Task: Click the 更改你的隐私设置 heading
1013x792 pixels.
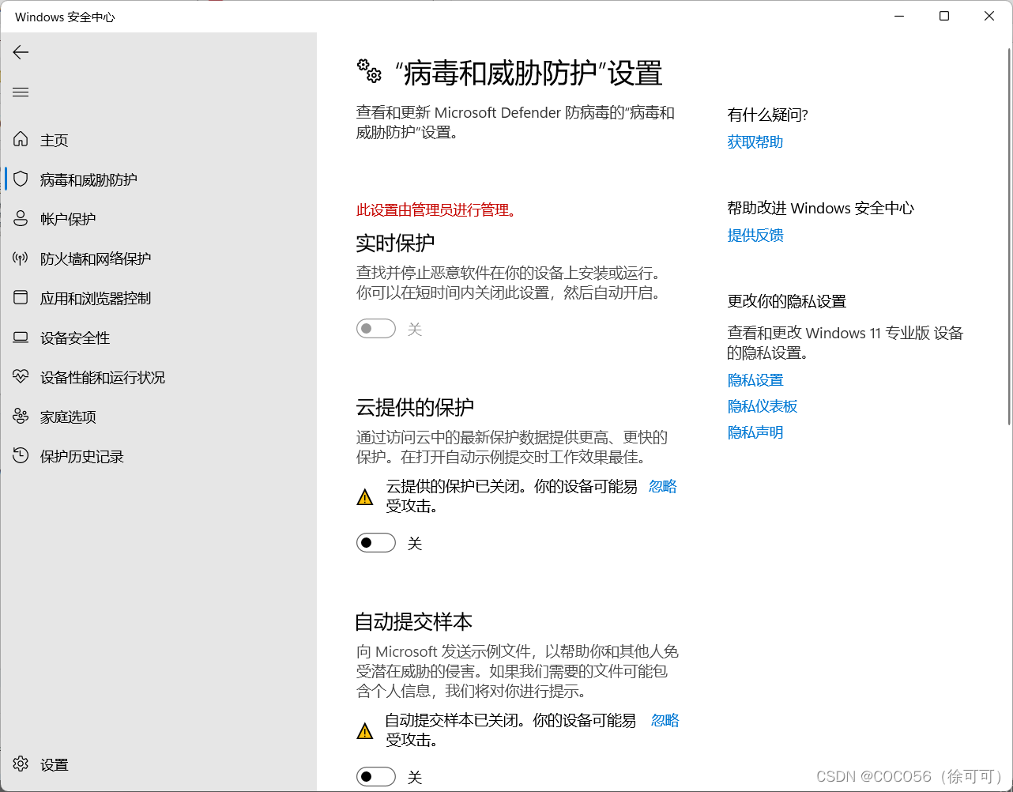Action: (786, 302)
